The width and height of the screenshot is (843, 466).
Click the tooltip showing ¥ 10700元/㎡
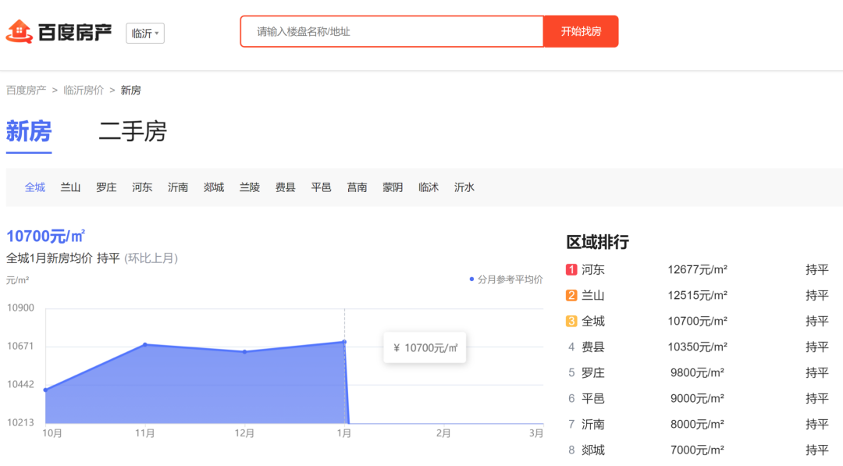click(424, 347)
